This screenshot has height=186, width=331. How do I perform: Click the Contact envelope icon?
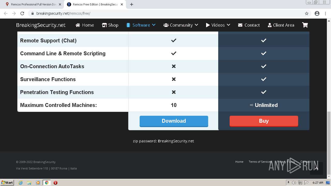(240, 25)
